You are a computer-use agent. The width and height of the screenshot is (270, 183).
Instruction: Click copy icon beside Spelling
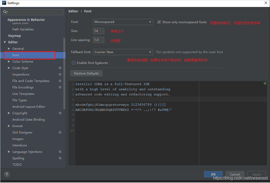(60, 158)
